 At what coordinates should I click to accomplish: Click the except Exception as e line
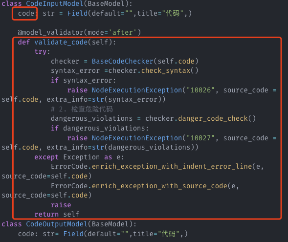tap(79, 157)
